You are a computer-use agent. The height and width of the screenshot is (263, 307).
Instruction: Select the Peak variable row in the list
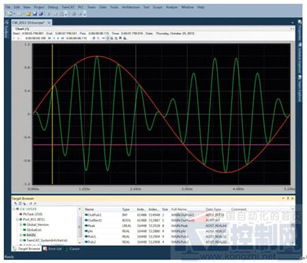point(188,225)
